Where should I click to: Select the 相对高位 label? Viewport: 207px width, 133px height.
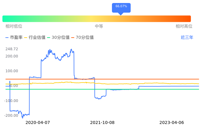(x=184, y=26)
